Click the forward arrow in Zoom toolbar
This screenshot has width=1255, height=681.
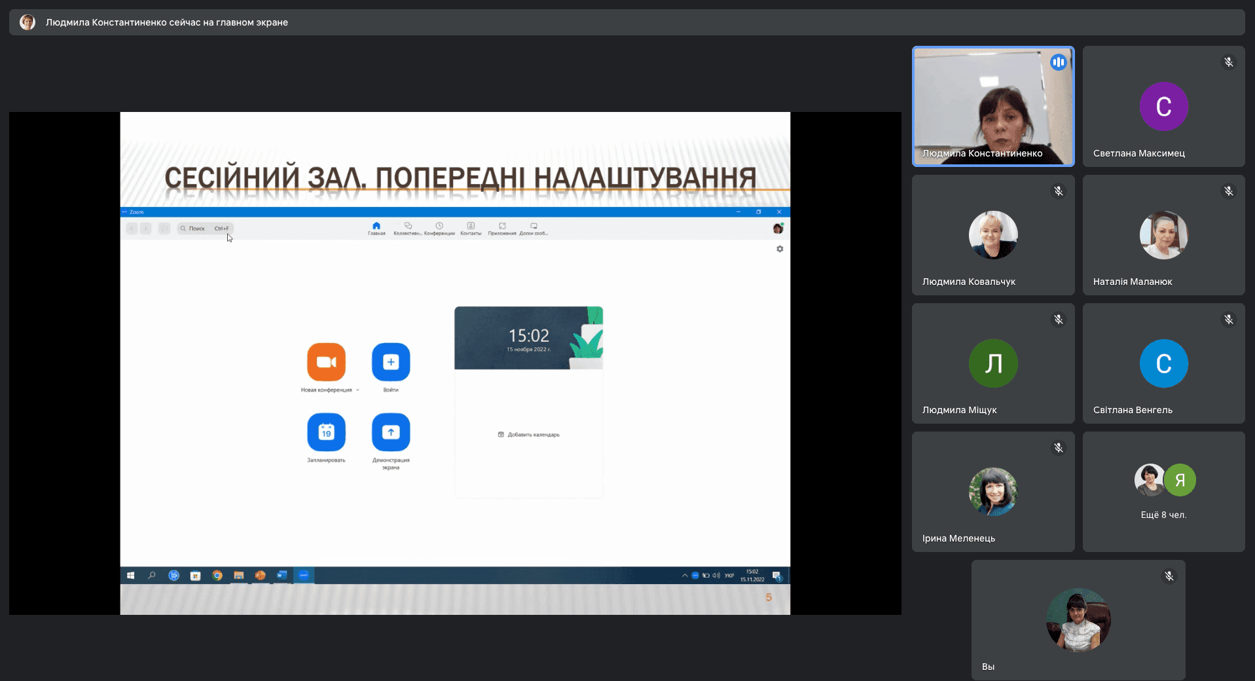pos(146,229)
